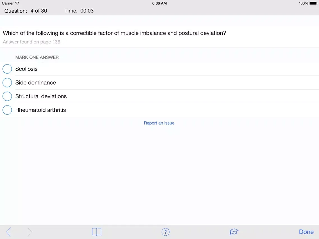Tap the question mark help icon
This screenshot has width=319, height=239.
165,232
